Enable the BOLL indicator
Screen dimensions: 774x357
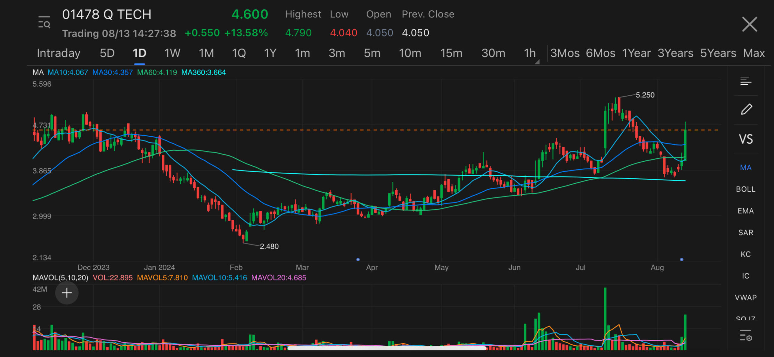(746, 189)
